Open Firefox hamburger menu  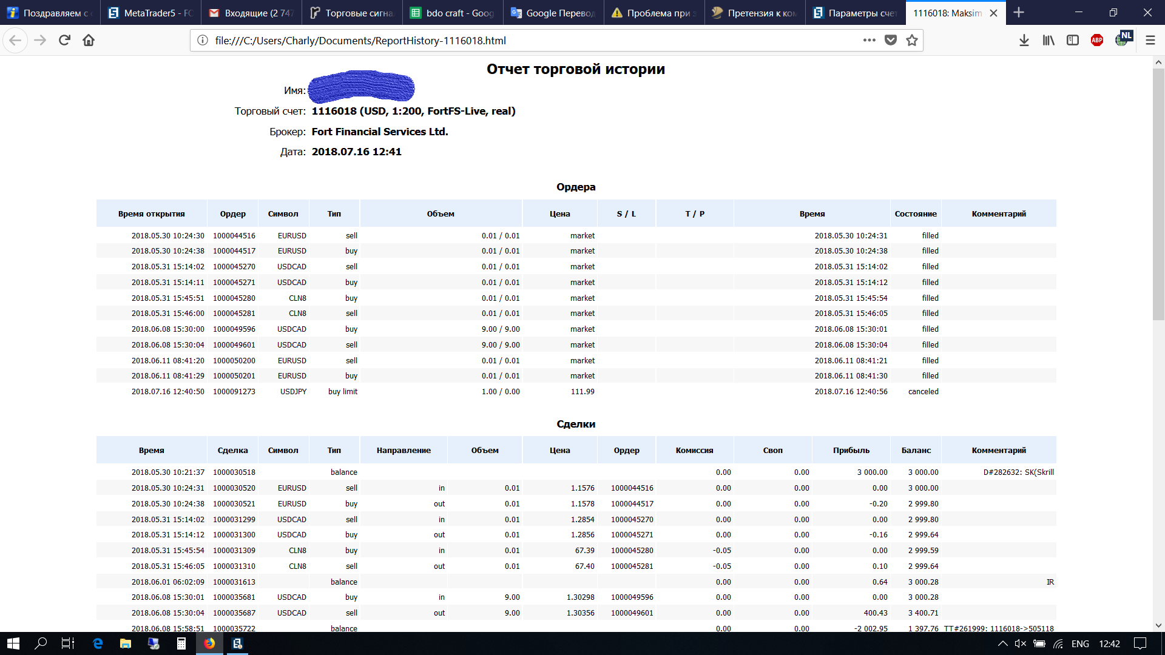click(x=1150, y=40)
